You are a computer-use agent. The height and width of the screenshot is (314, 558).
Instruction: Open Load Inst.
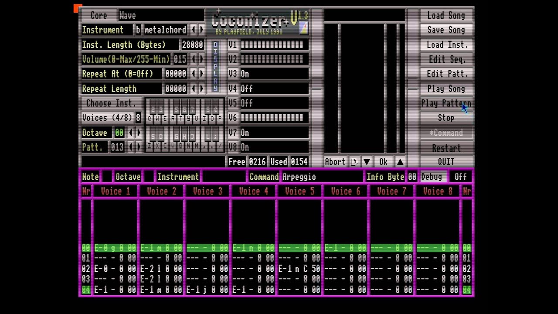coord(446,45)
